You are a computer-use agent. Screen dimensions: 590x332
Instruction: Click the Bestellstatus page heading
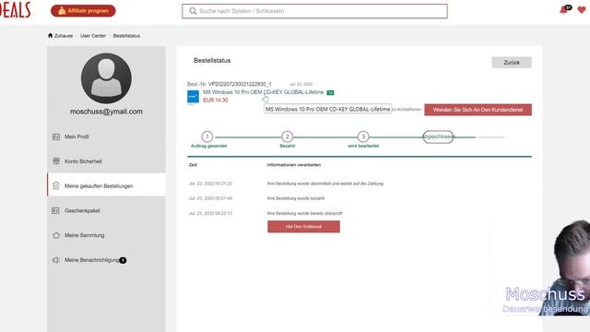point(212,60)
